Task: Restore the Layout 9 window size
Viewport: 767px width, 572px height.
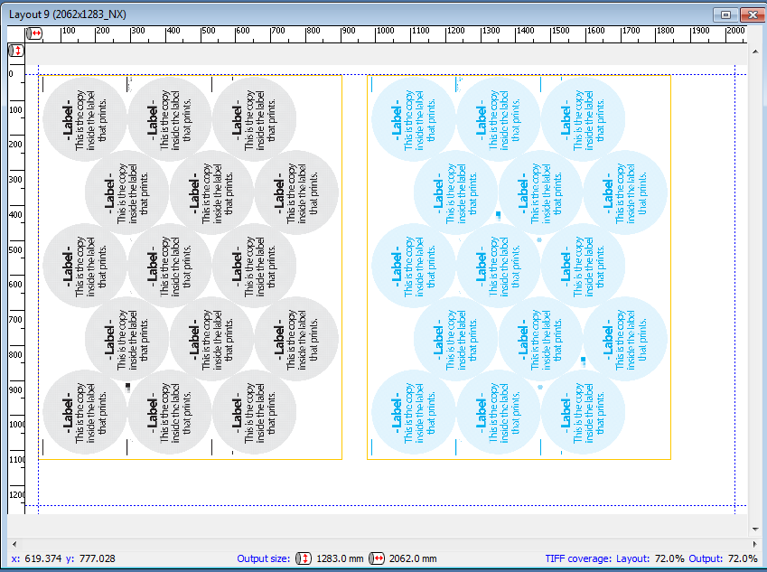Action: click(x=725, y=14)
